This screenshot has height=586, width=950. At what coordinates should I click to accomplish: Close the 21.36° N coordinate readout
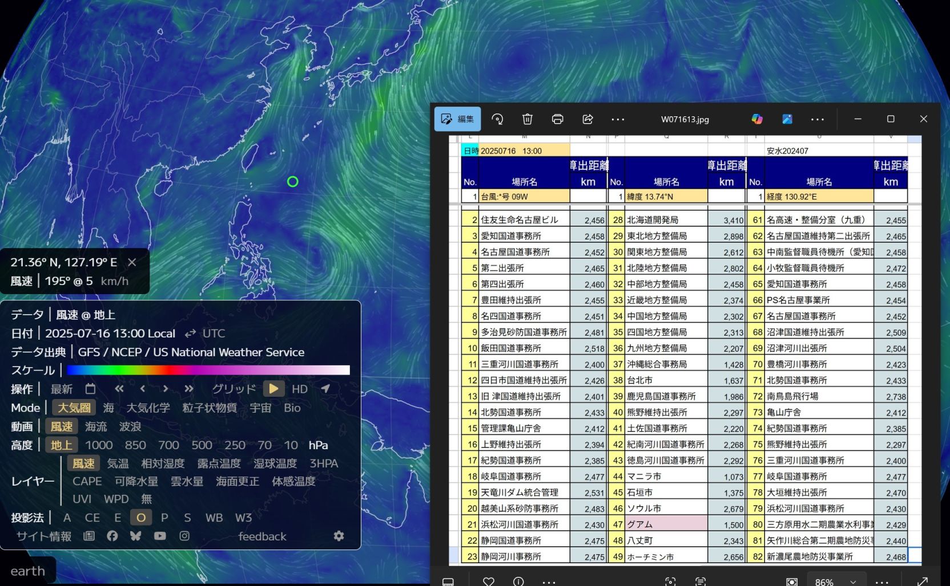[x=132, y=262]
